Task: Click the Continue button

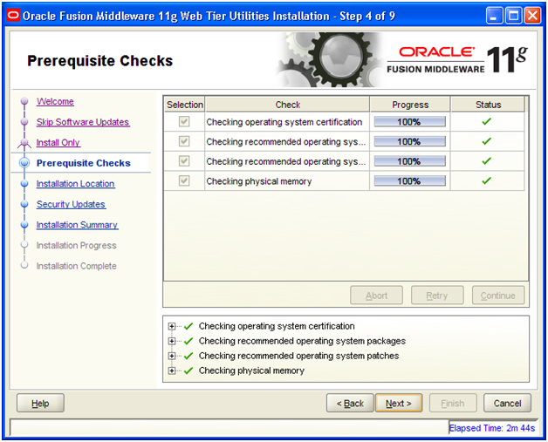Action: (x=498, y=296)
